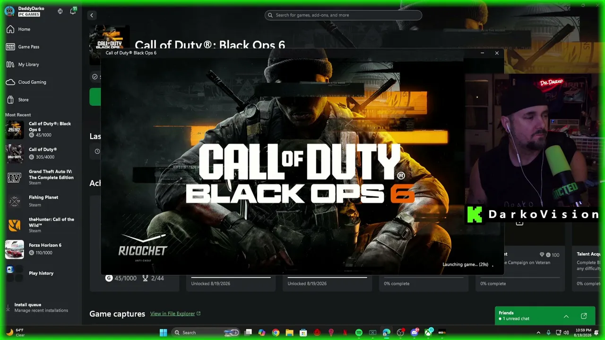Open the clock and date 10:59 PM

click(x=583, y=332)
